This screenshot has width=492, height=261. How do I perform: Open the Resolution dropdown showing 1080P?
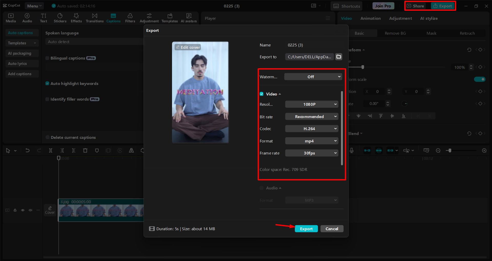click(312, 104)
